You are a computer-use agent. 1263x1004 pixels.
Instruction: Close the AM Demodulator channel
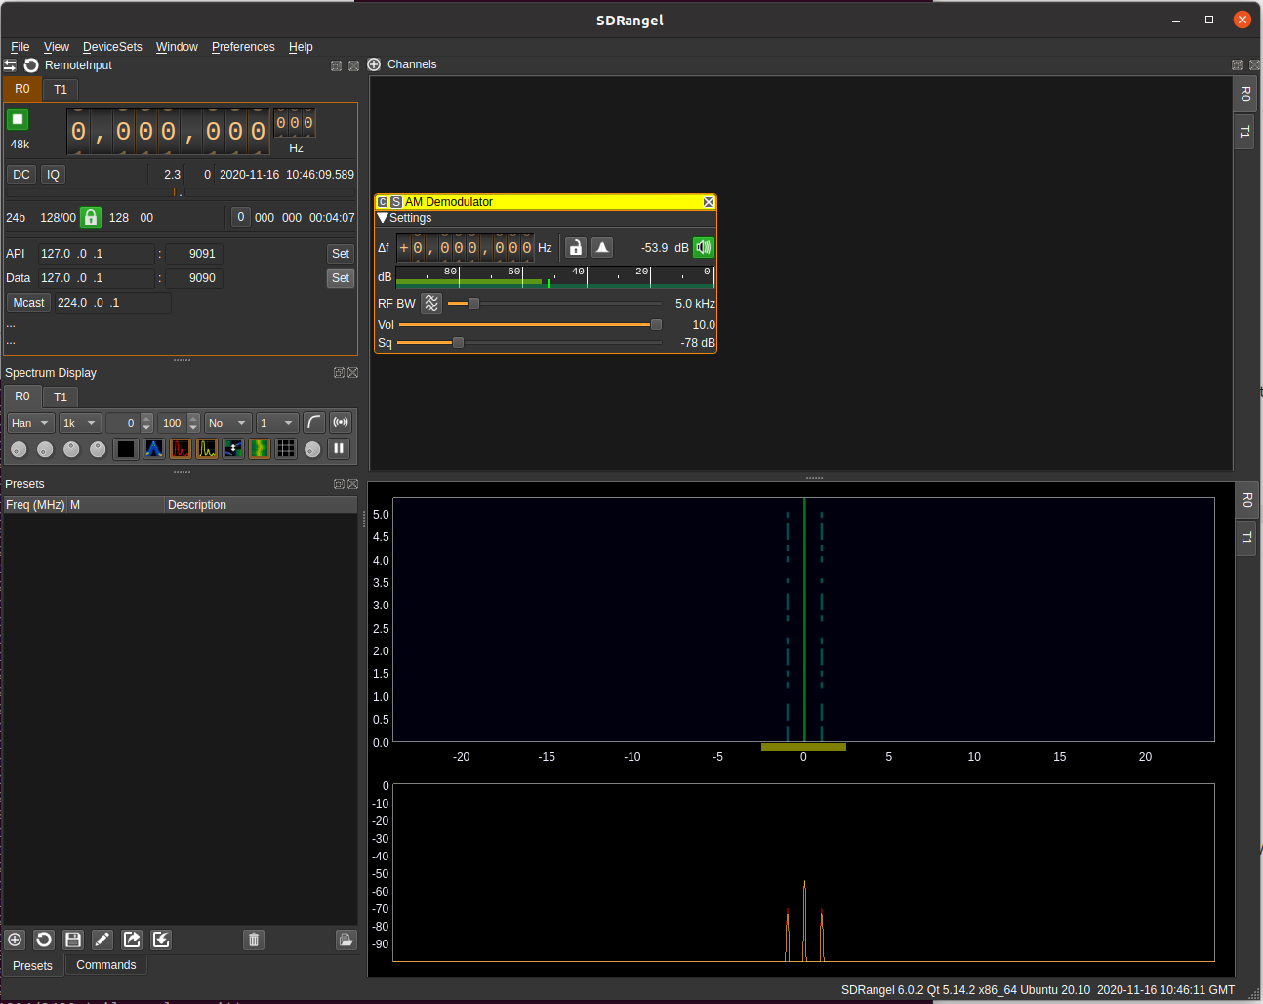click(709, 202)
